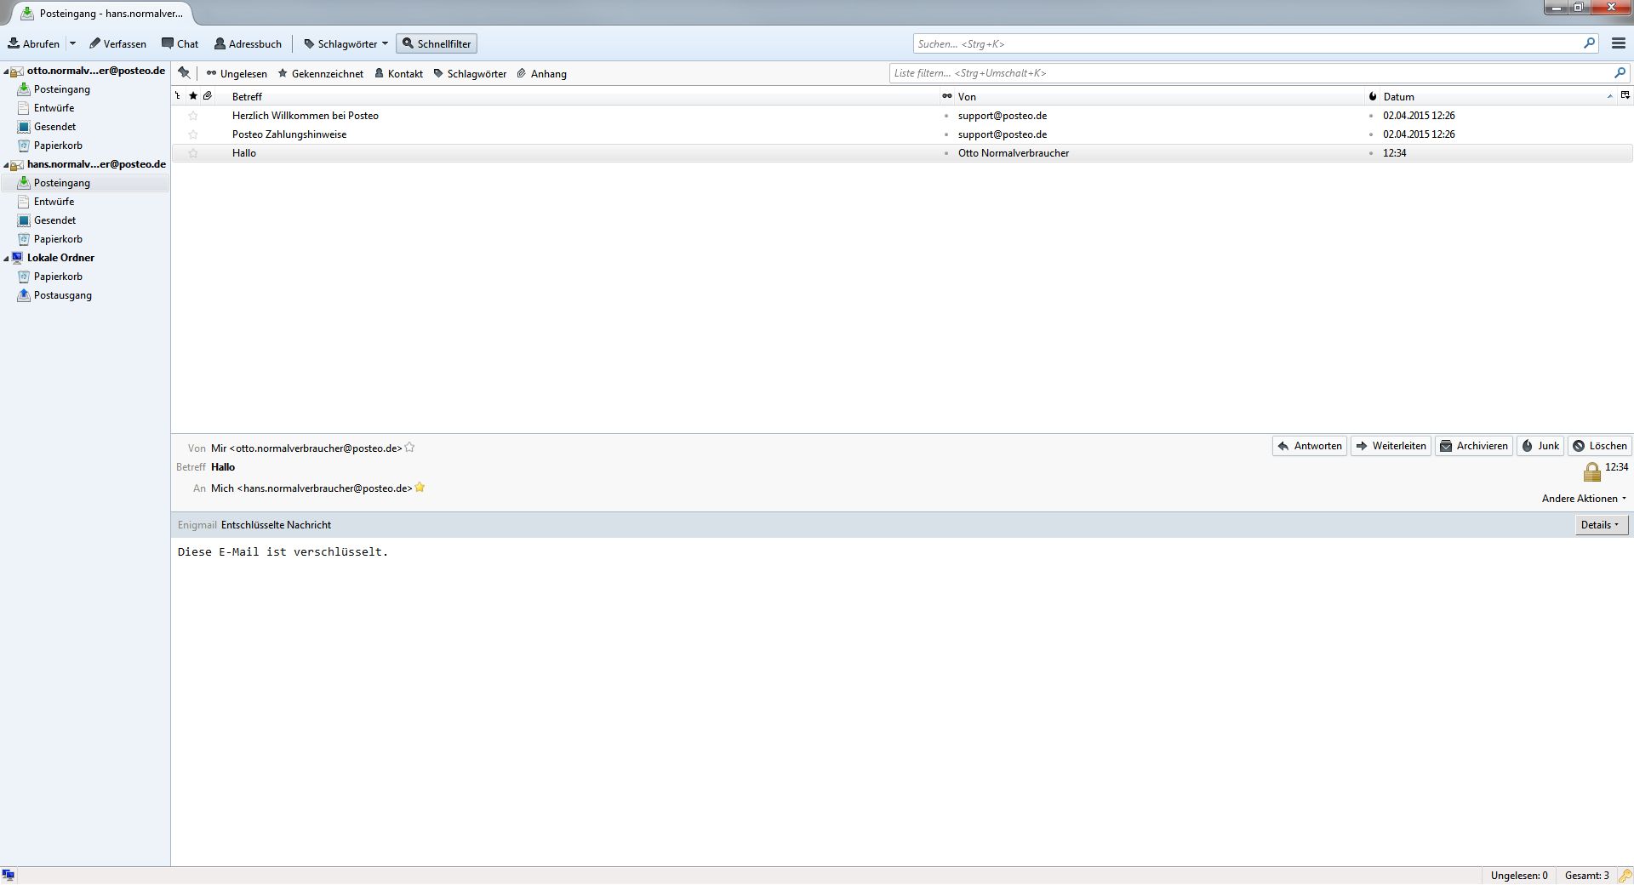
Task: Click the column picker icon in header
Action: tap(1625, 96)
